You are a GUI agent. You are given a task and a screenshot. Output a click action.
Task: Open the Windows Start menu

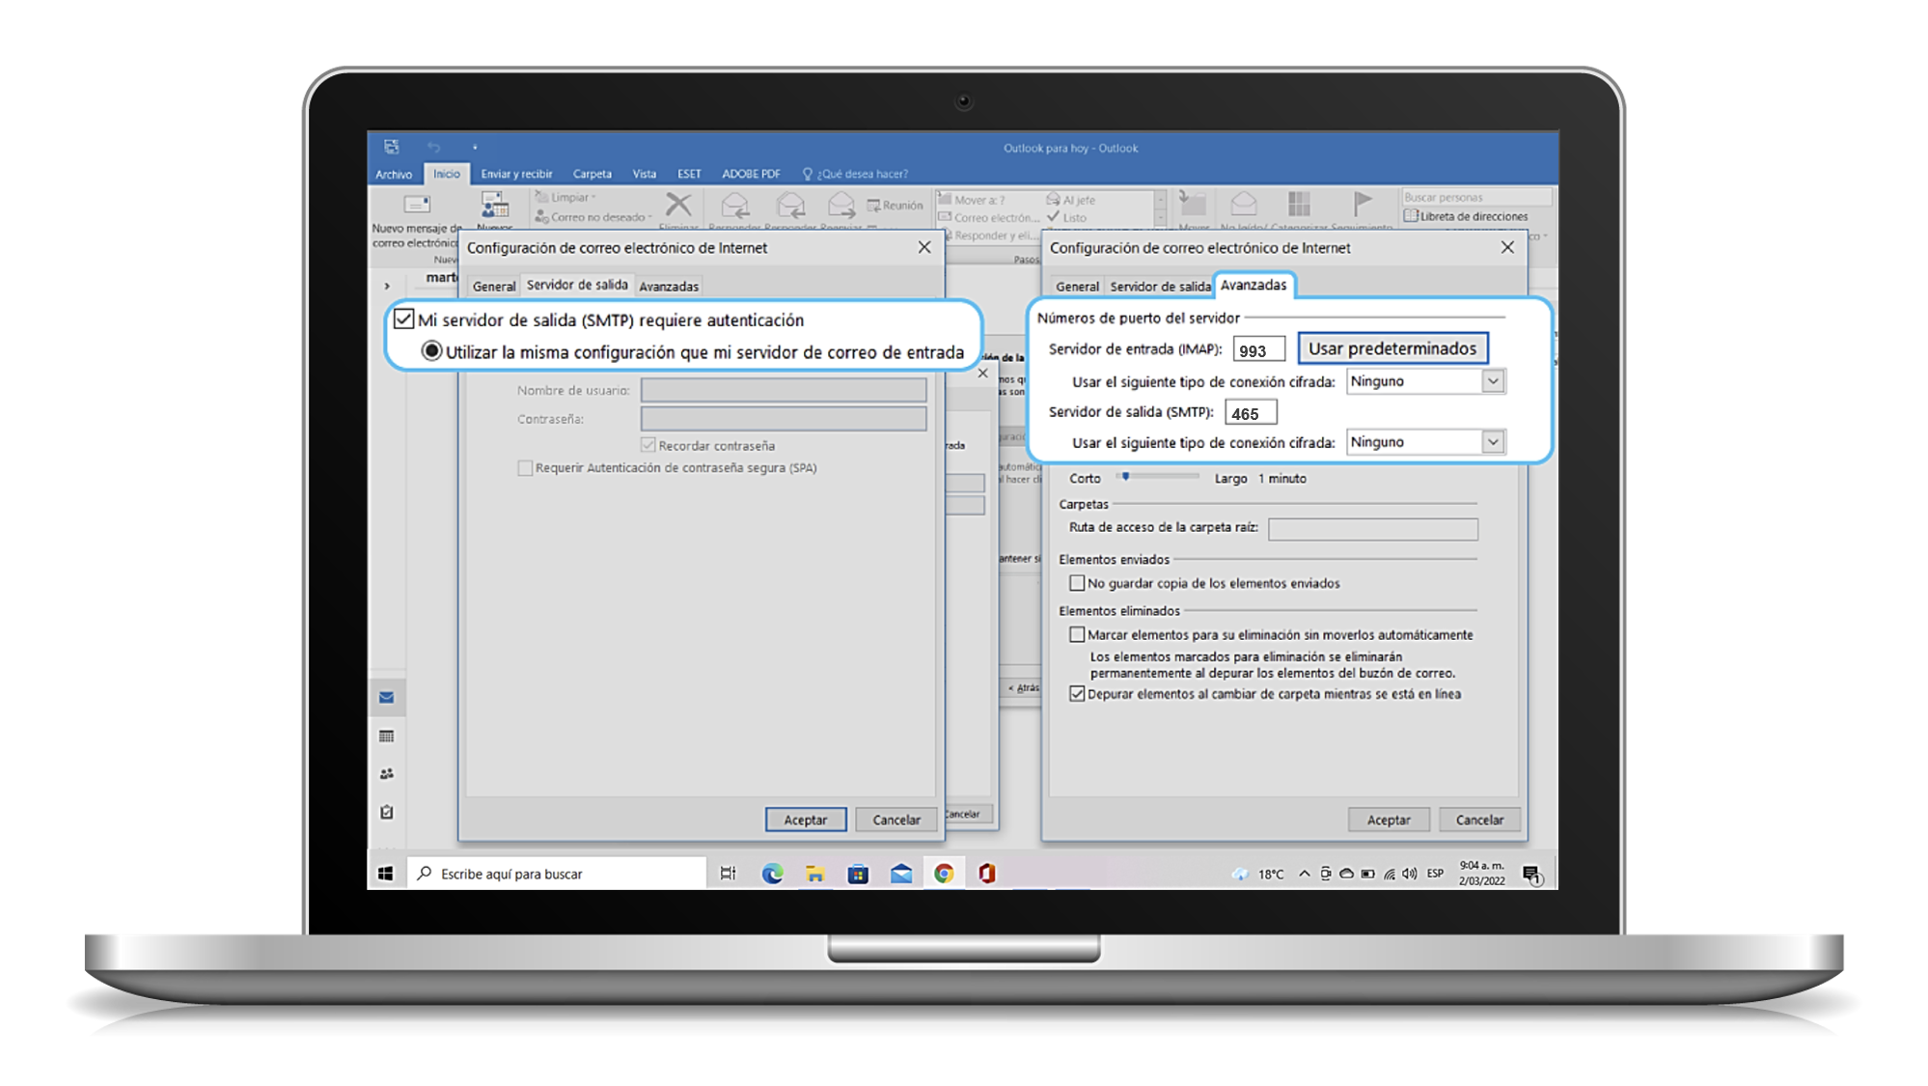pyautogui.click(x=385, y=873)
